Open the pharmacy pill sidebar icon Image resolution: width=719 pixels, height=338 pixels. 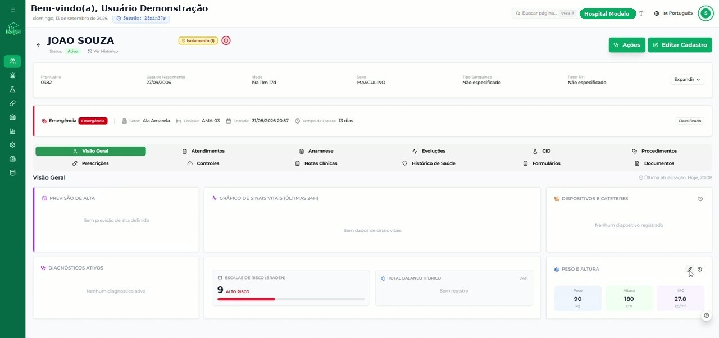coord(12,103)
